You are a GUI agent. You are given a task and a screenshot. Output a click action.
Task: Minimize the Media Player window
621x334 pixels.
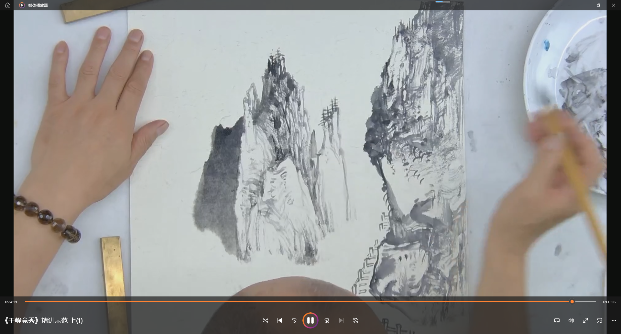[584, 5]
